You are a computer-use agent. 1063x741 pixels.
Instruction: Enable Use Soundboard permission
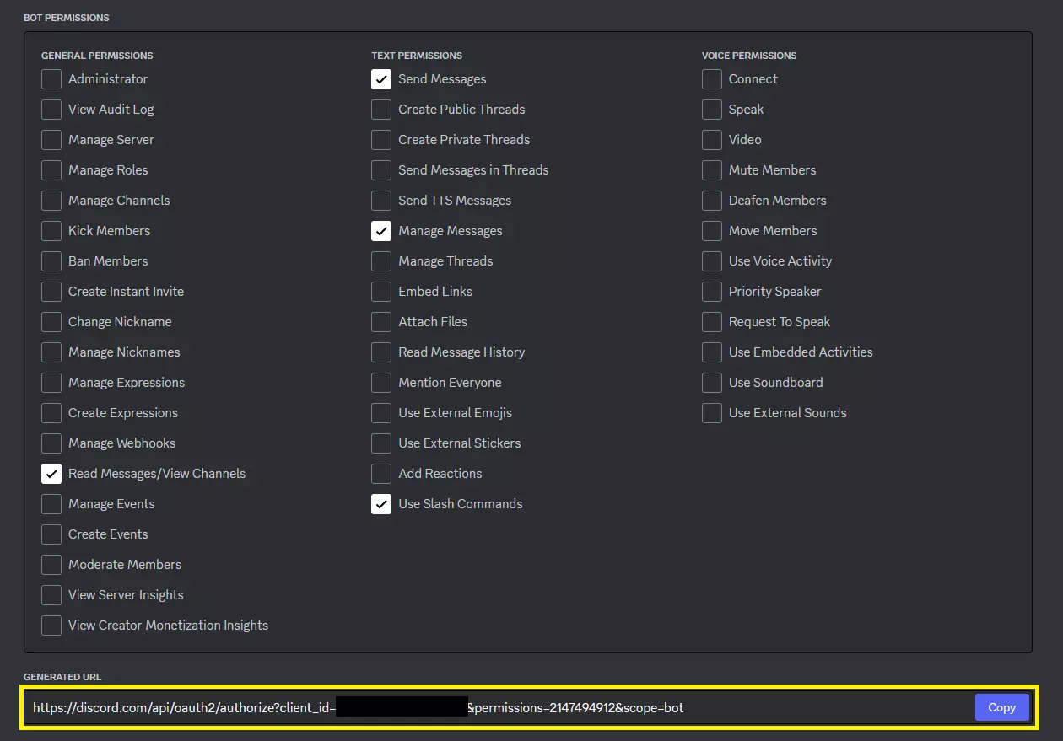click(712, 383)
